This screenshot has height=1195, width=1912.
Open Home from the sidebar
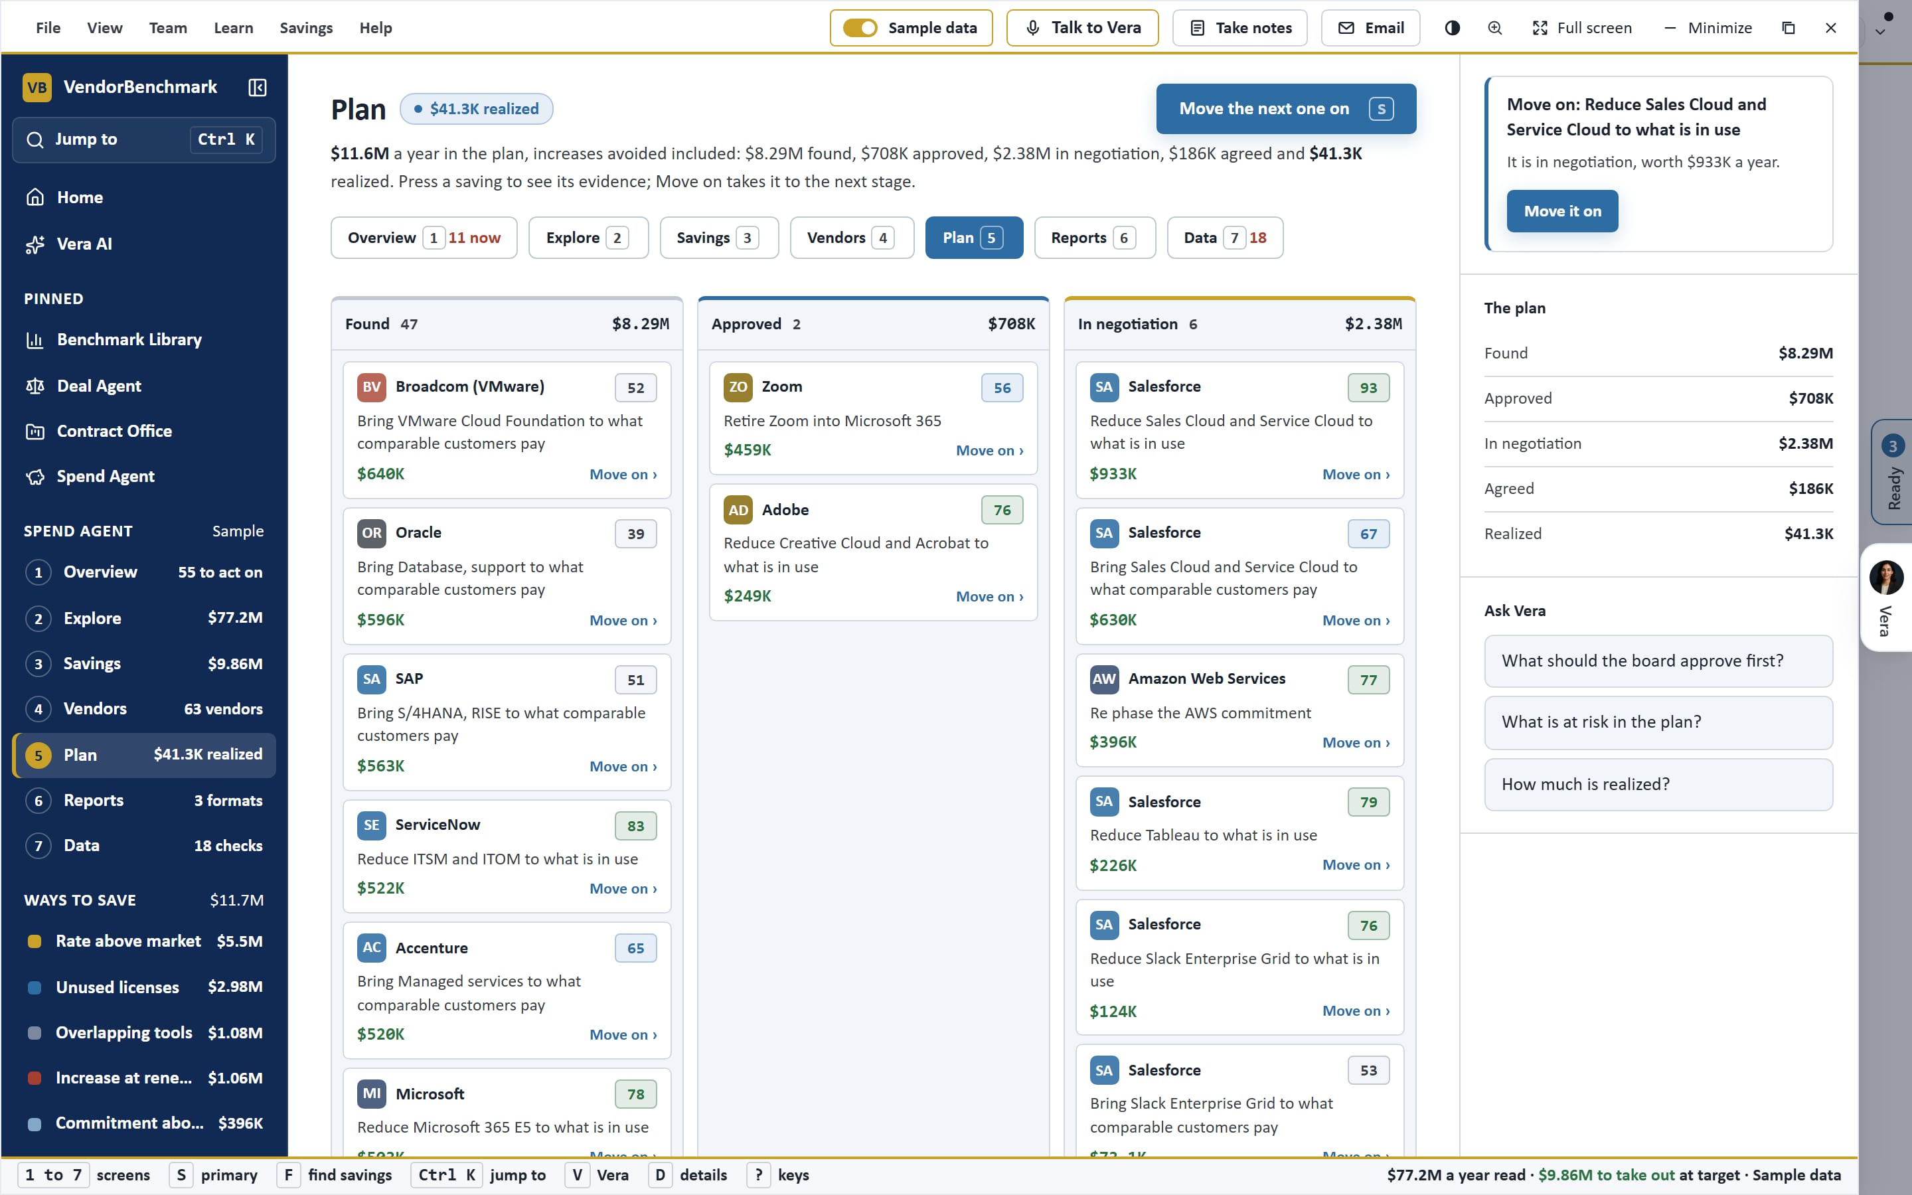coord(144,197)
